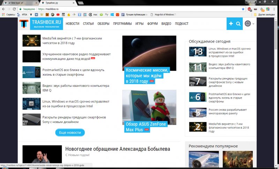The image size is (279, 169).
Task: Click the plus icon in site header
Action: 231,24
